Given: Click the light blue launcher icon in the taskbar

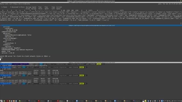Looking at the screenshot, I should (16, 101).
